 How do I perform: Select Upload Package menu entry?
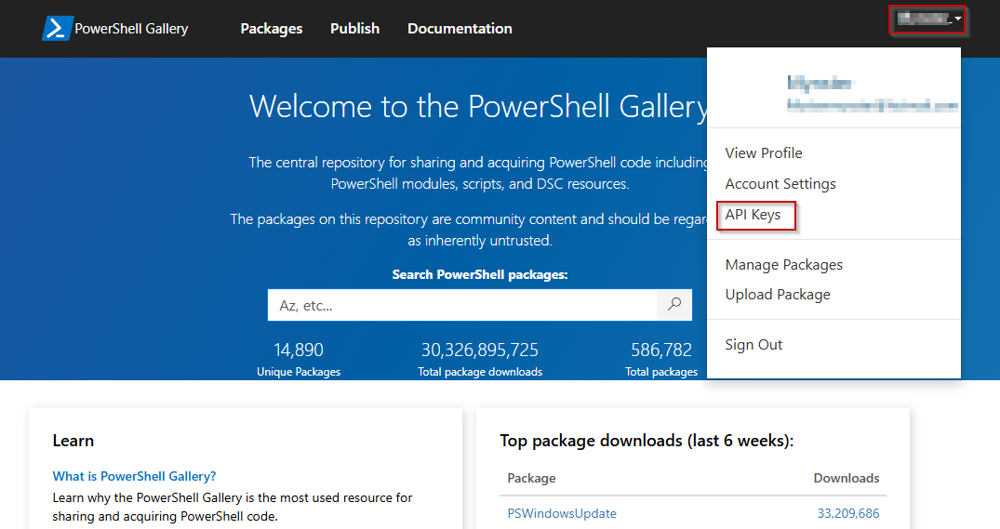pos(778,295)
